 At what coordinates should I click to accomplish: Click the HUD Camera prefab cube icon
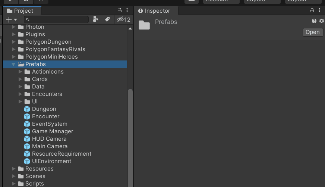27,139
